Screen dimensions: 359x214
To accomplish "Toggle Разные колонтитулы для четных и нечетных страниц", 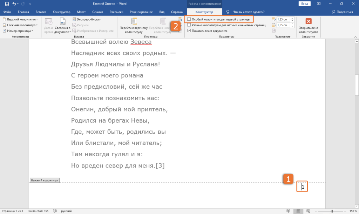I will point(189,25).
